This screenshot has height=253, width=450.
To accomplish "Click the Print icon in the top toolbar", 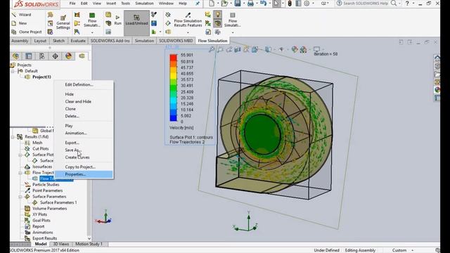I will pos(250,4).
